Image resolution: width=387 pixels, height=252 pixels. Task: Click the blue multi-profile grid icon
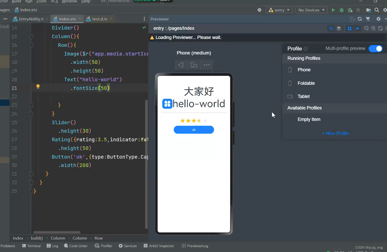[x=349, y=28]
